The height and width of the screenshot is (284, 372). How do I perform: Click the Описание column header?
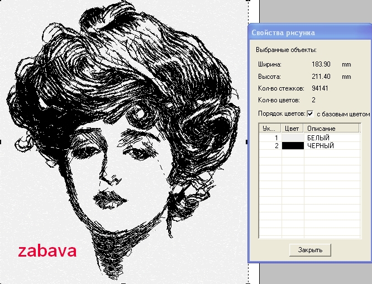[331, 129]
